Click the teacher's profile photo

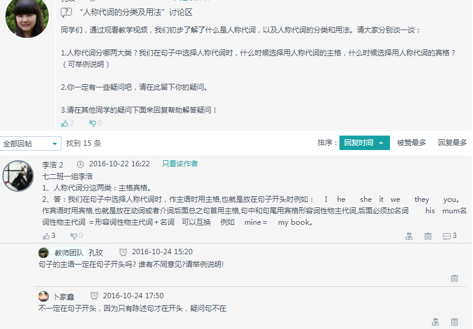coord(27,17)
